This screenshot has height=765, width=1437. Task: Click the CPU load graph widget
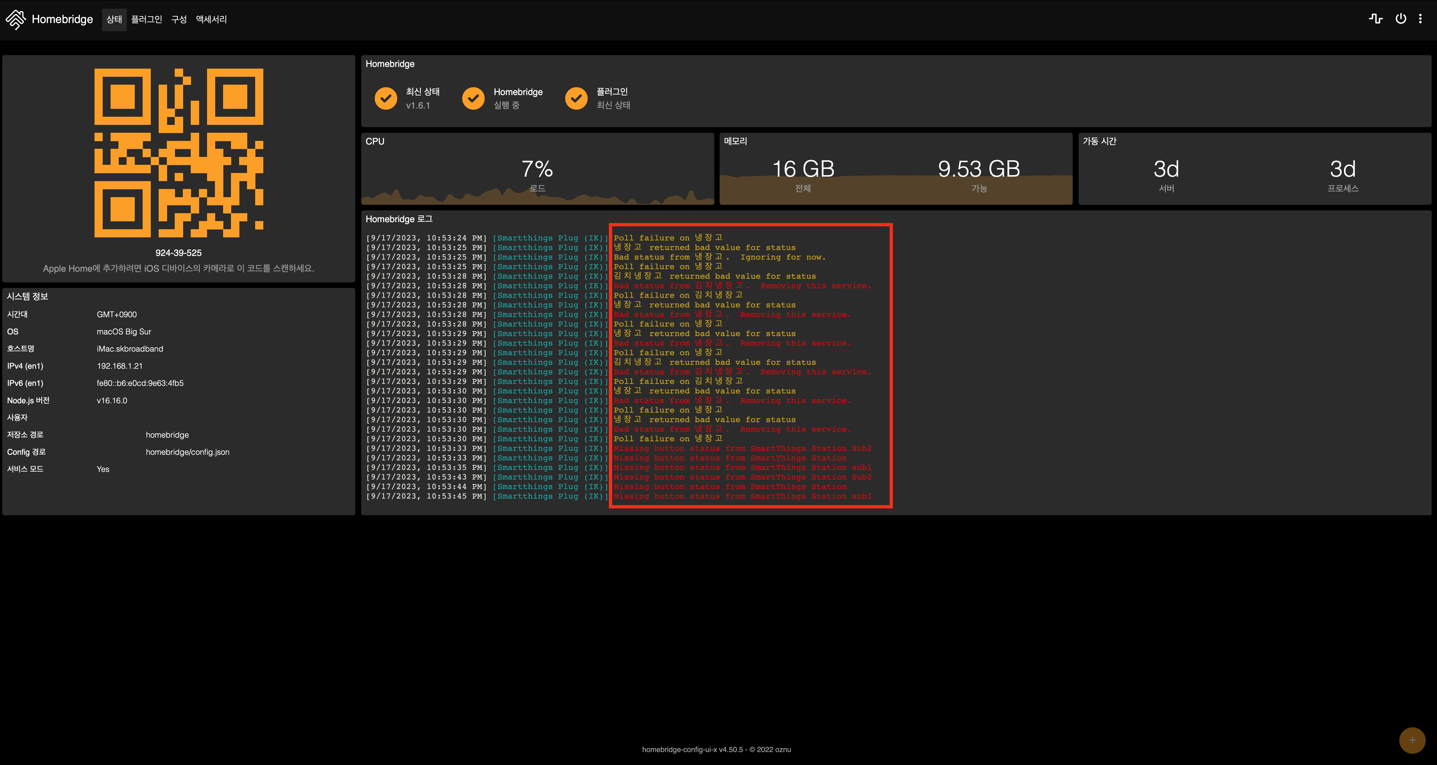(537, 169)
